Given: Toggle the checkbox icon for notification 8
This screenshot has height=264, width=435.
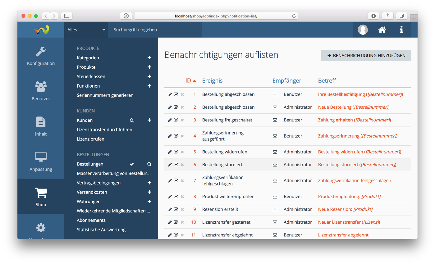Looking at the screenshot, I should click(x=176, y=197).
